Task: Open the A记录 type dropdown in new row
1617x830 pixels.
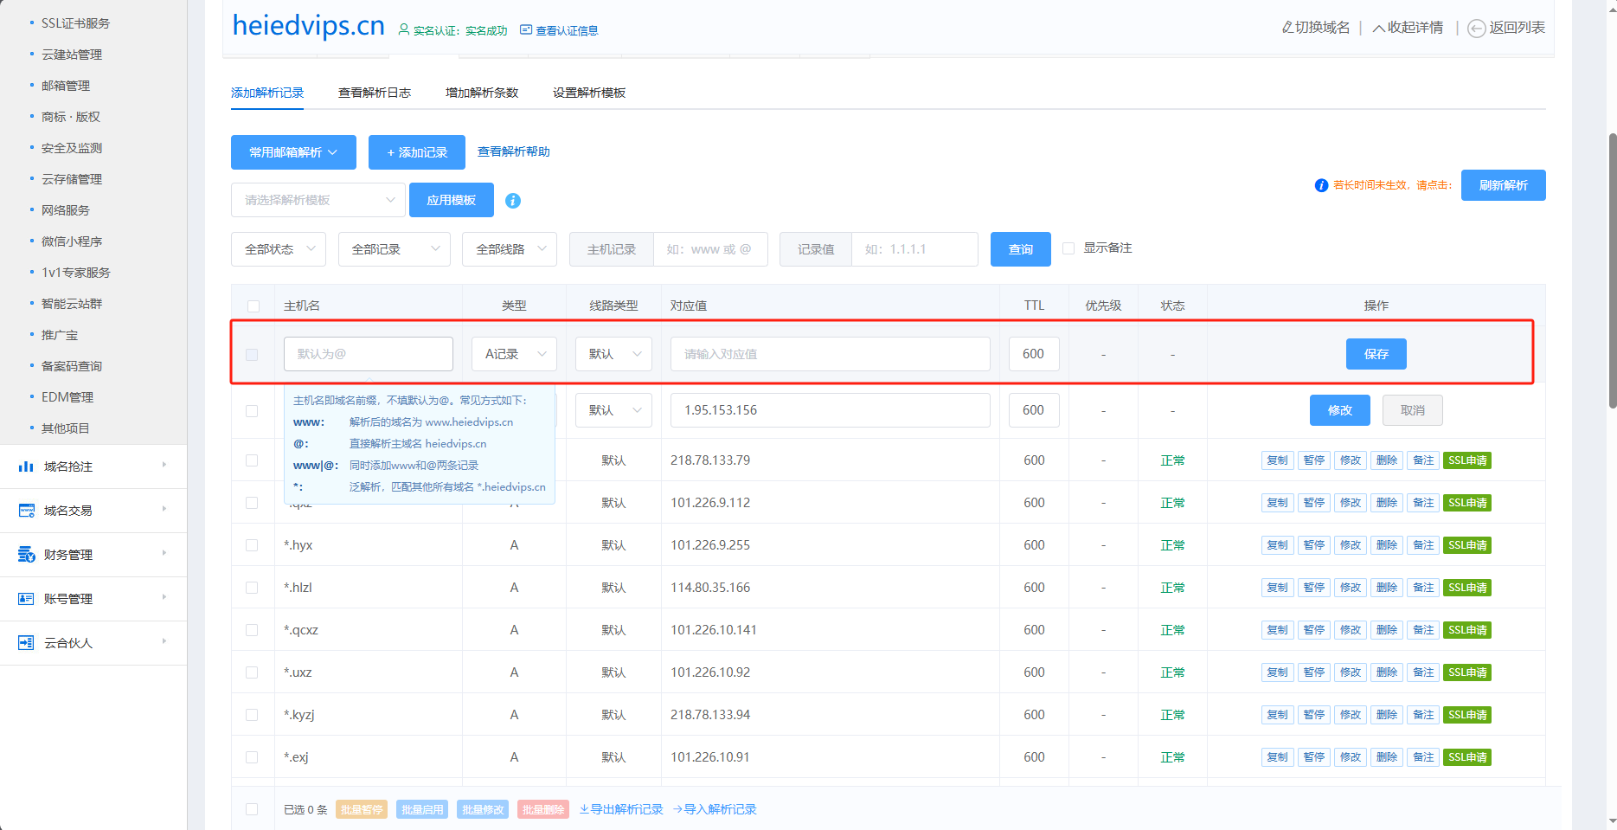Action: click(x=514, y=354)
